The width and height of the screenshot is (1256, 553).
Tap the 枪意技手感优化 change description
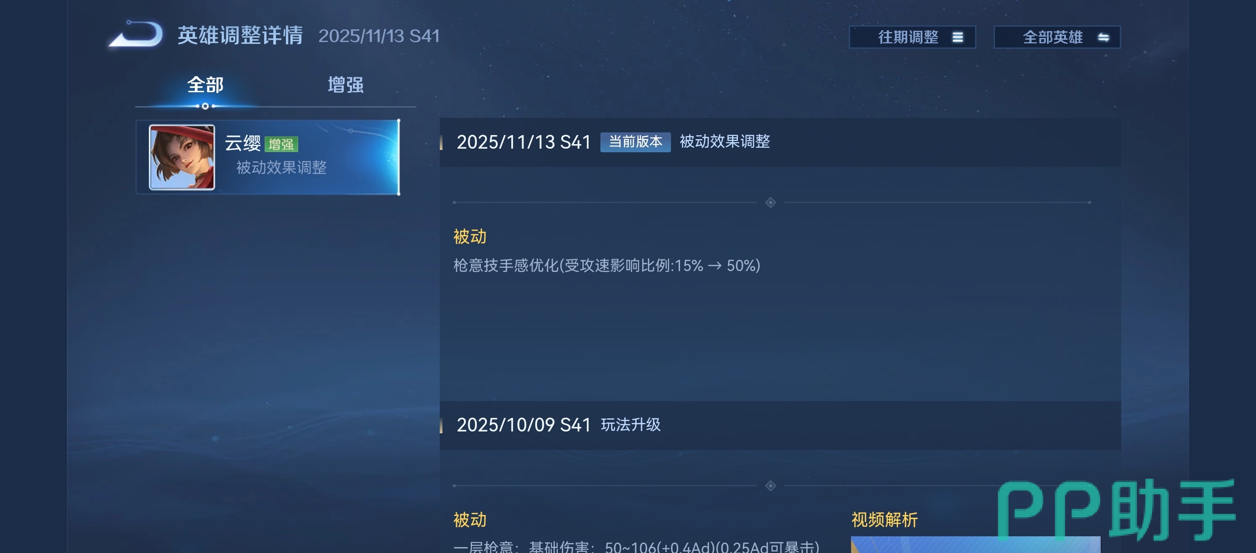tap(607, 266)
